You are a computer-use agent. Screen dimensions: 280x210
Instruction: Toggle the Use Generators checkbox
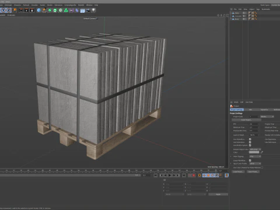(250, 142)
